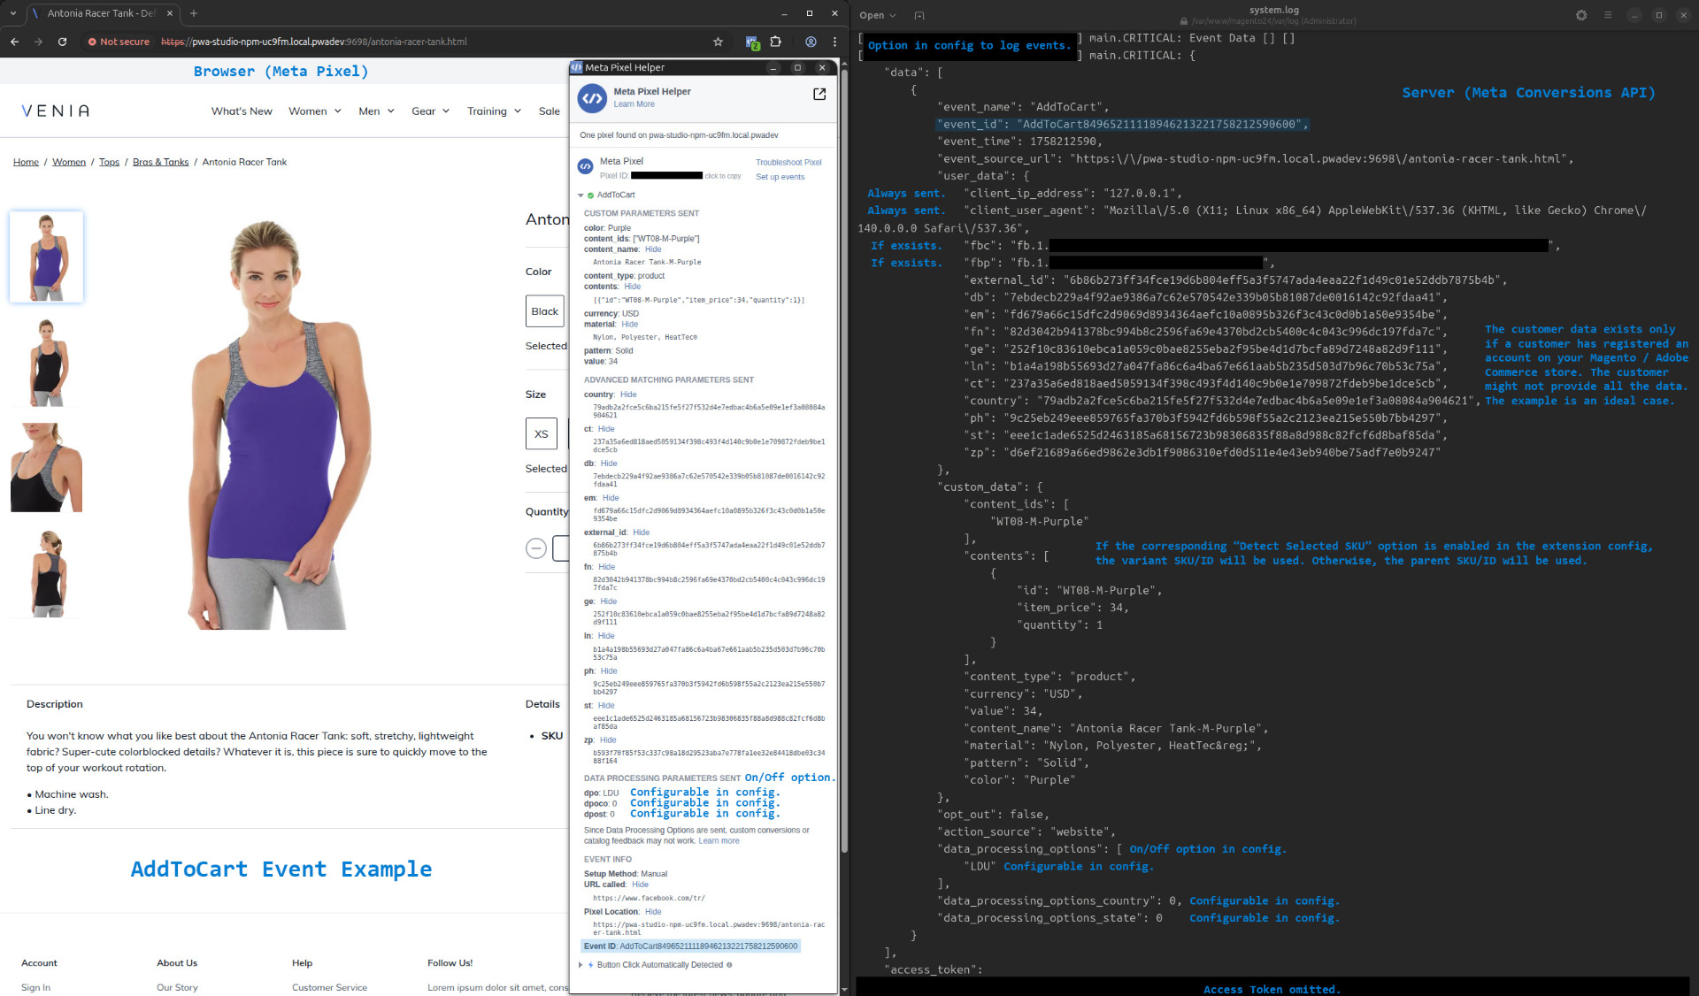Create new document in text editor
This screenshot has width=1699, height=996.
click(x=919, y=15)
